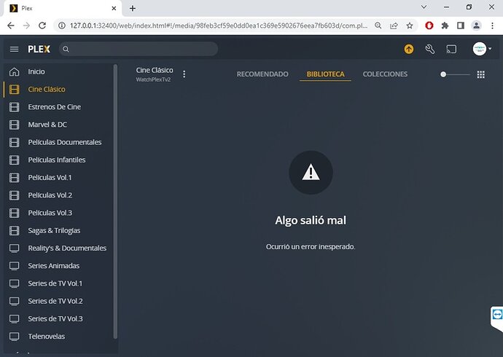Switch to the COLECCIONES tab
The height and width of the screenshot is (357, 503).
[x=385, y=74]
